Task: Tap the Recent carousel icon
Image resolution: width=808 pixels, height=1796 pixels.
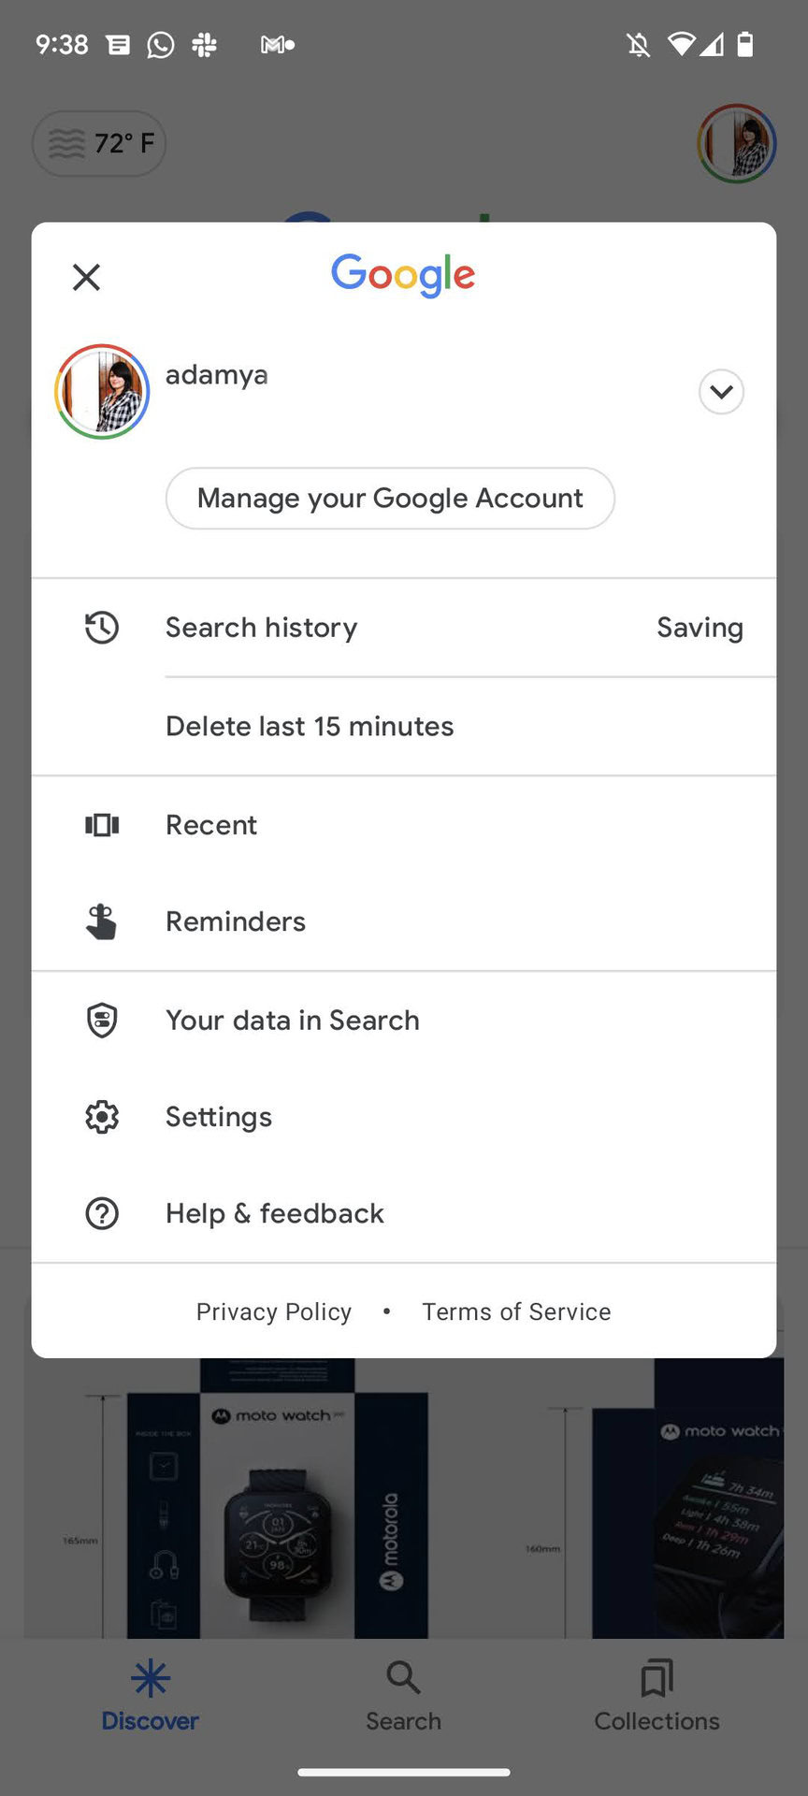Action: click(x=102, y=825)
